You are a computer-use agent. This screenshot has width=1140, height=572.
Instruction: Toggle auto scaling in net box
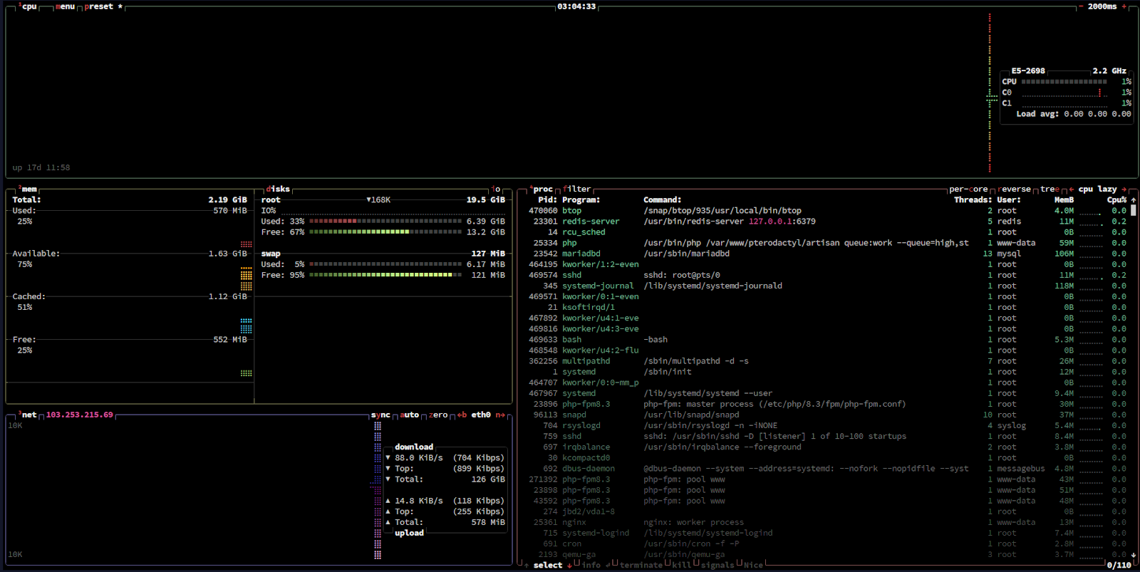click(x=409, y=415)
